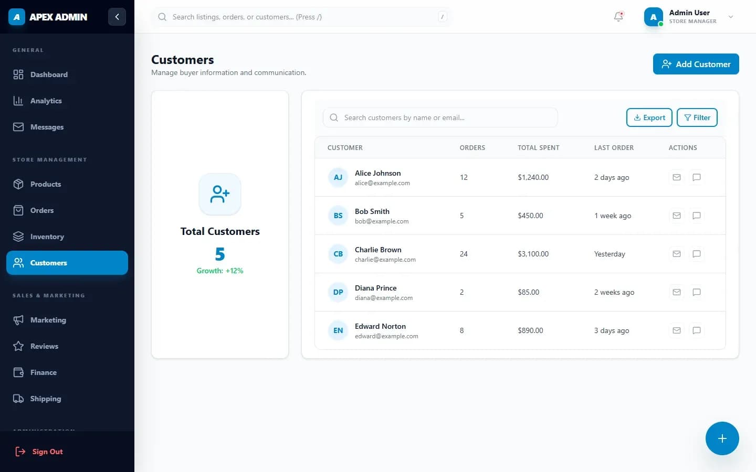
Task: Click the $3,100.00 total spent value
Action: [533, 254]
